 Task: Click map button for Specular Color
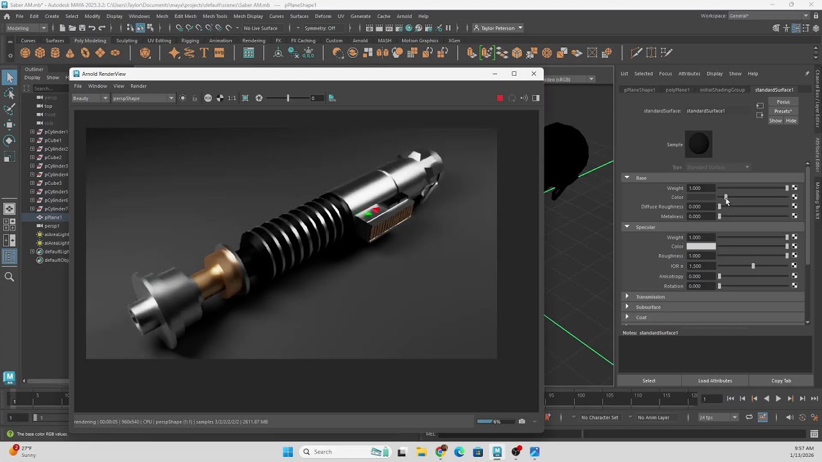[x=794, y=246]
